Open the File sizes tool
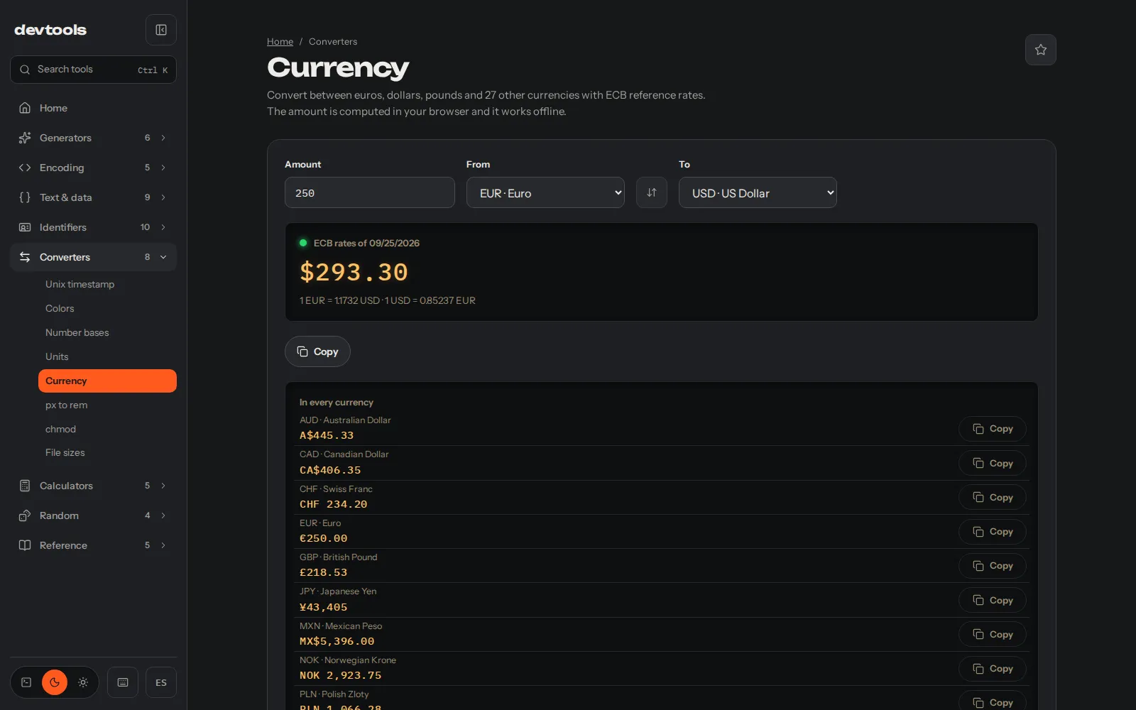 pos(107,452)
